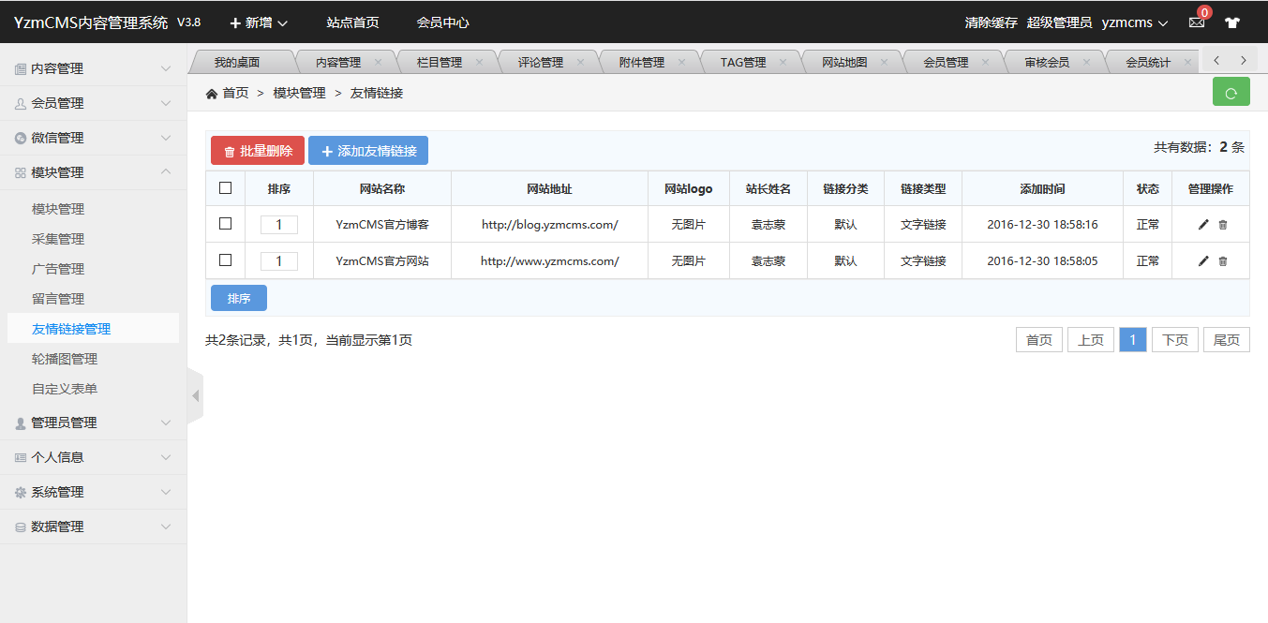This screenshot has height=623, width=1268.
Task: Edit the YzmCMS官方博客 link with pencil icon
Action: click(x=1203, y=225)
